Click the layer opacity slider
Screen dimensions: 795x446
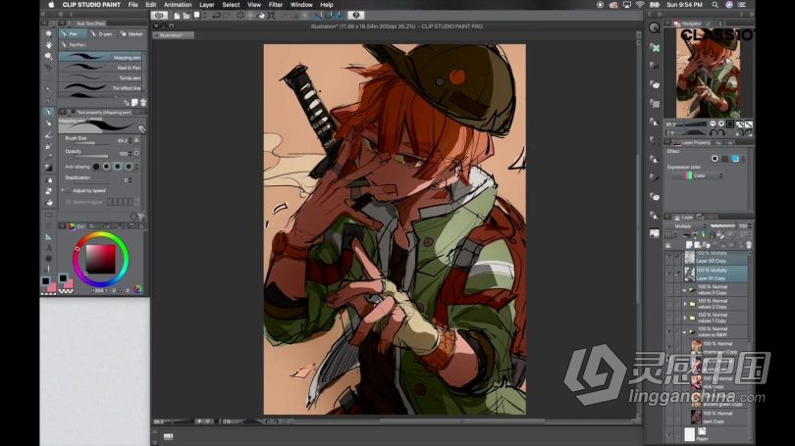(723, 225)
